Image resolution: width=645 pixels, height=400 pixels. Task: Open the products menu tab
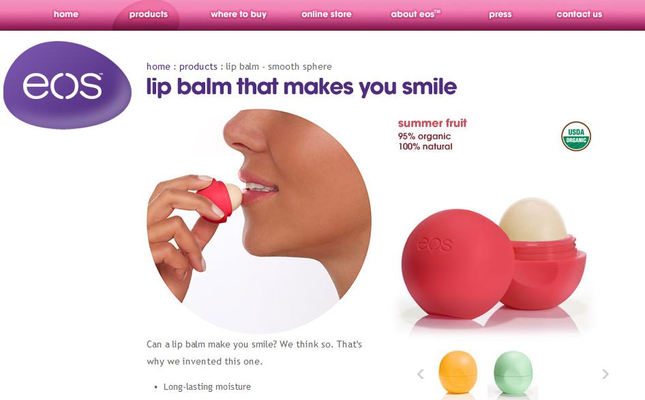(149, 14)
